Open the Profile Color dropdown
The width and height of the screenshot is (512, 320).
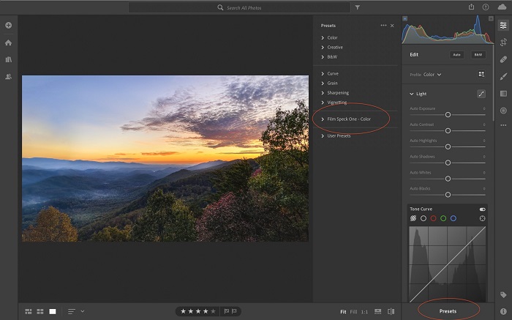click(x=432, y=74)
